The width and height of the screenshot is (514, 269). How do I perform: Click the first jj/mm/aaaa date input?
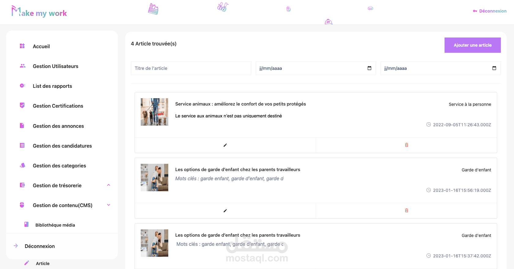click(316, 68)
